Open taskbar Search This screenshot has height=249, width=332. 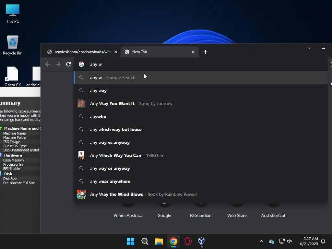[145, 241]
